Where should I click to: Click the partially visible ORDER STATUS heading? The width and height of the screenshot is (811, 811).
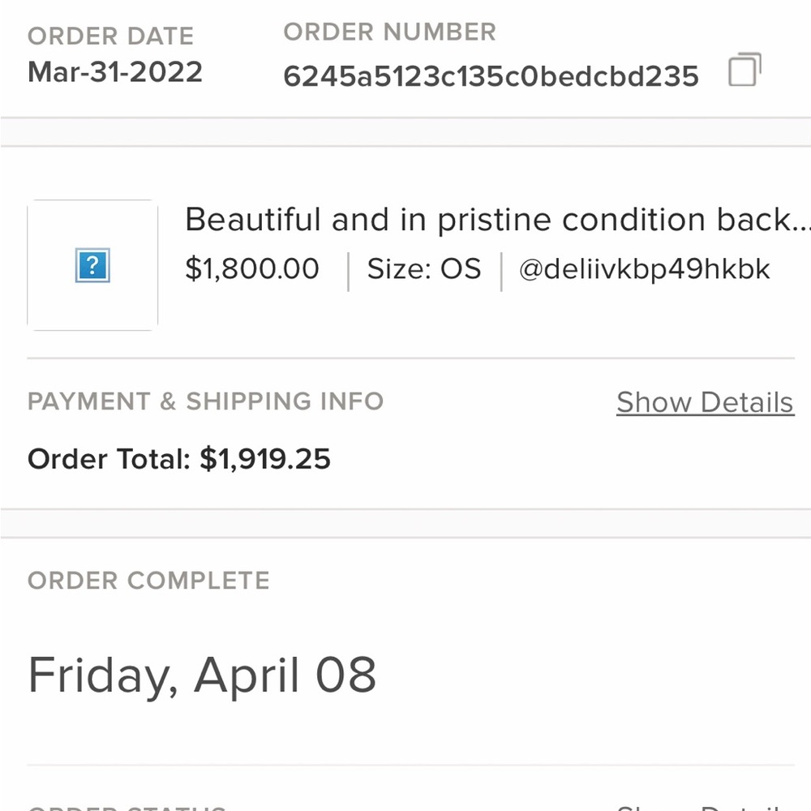coord(126,808)
